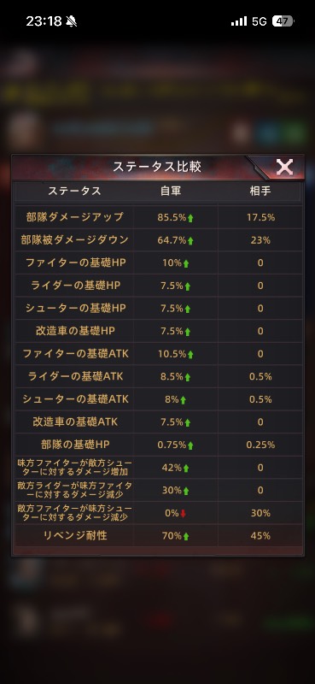
Task: Select the ステータス column header
Action: point(74,191)
